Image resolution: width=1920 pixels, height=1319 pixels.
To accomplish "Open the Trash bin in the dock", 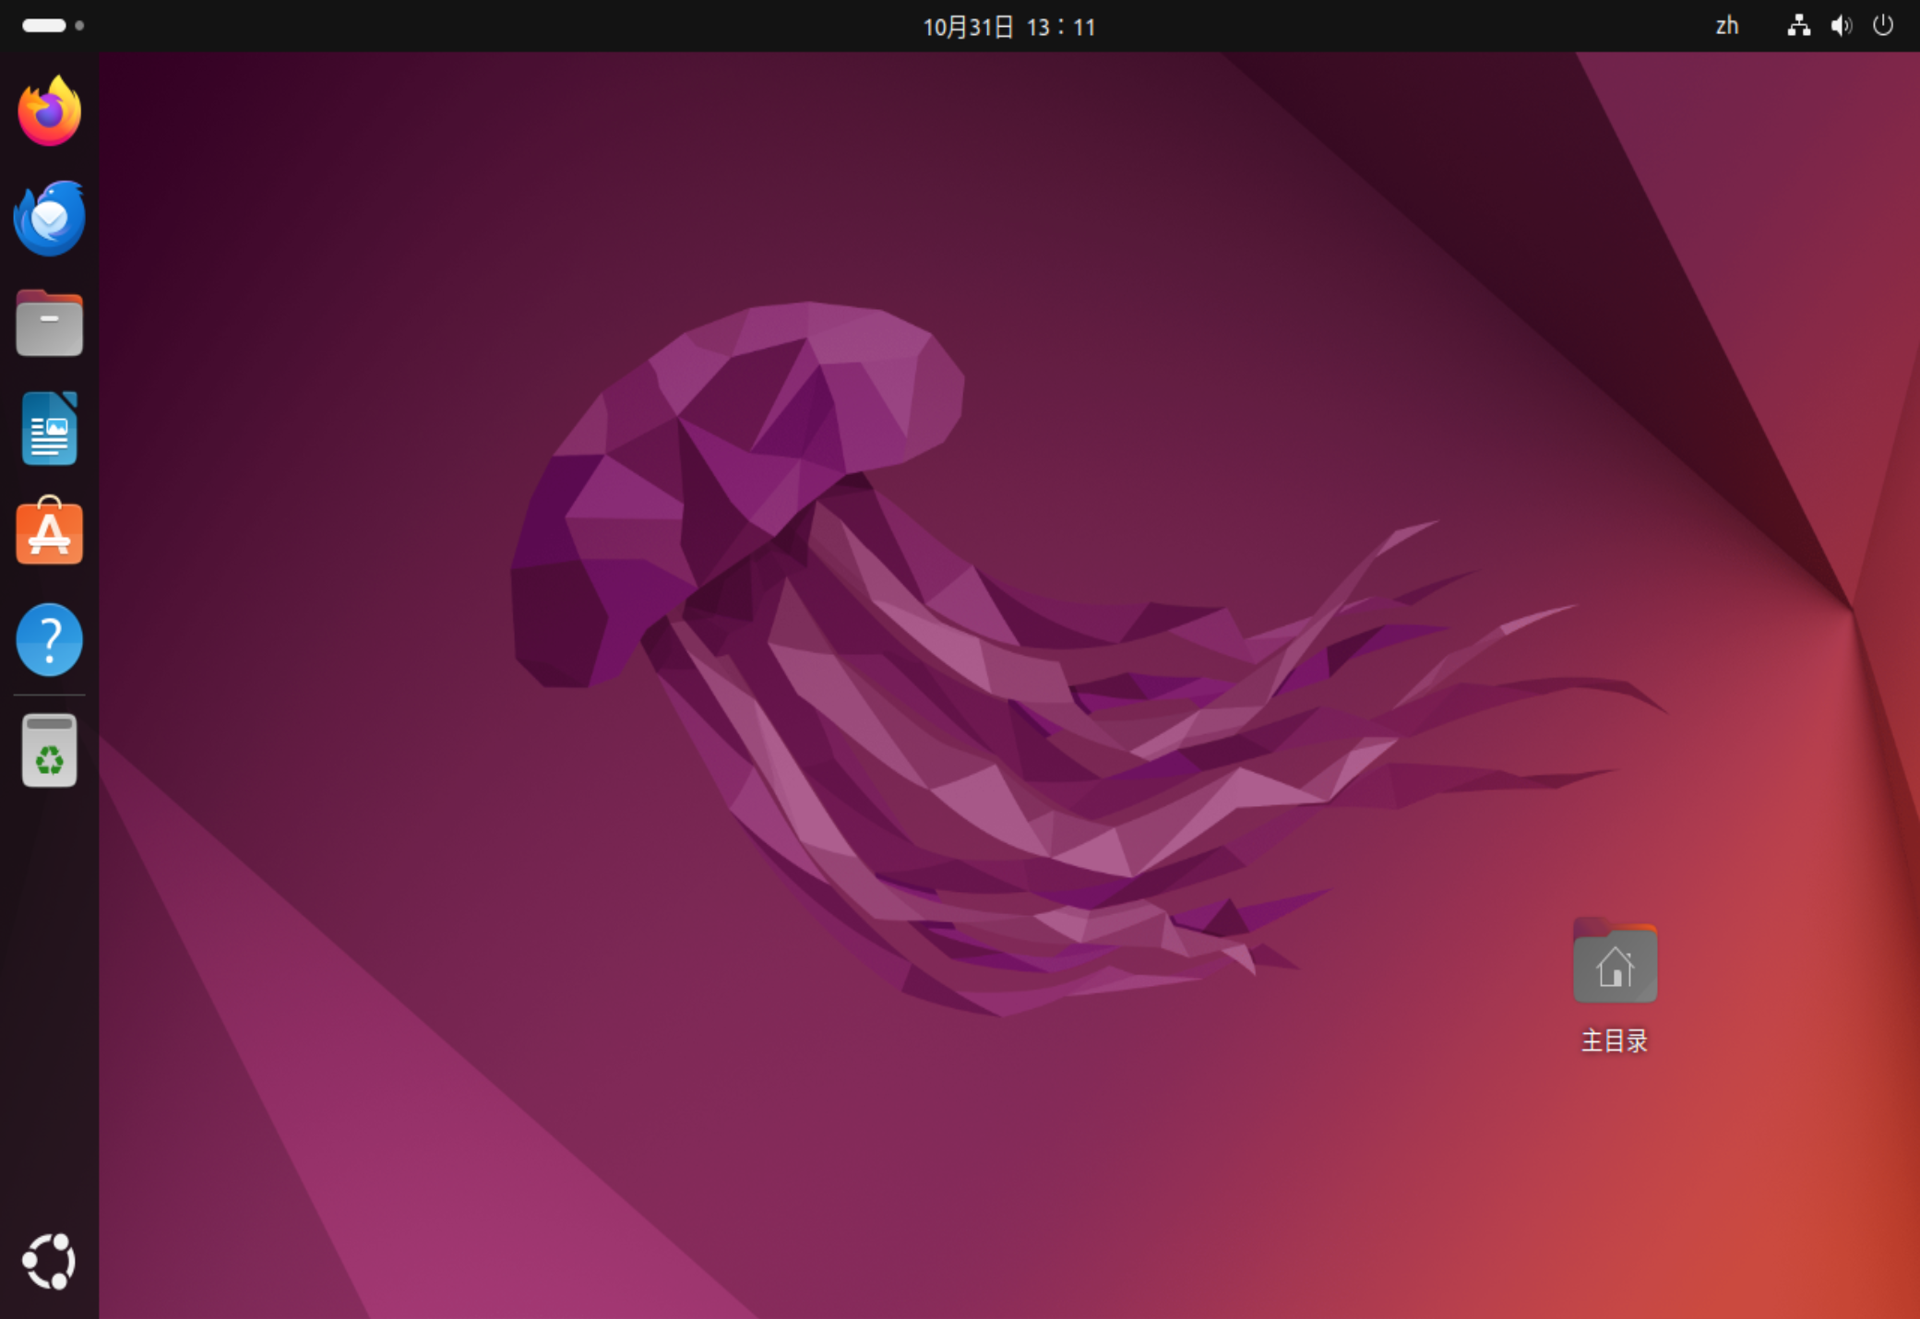I will pos(50,750).
